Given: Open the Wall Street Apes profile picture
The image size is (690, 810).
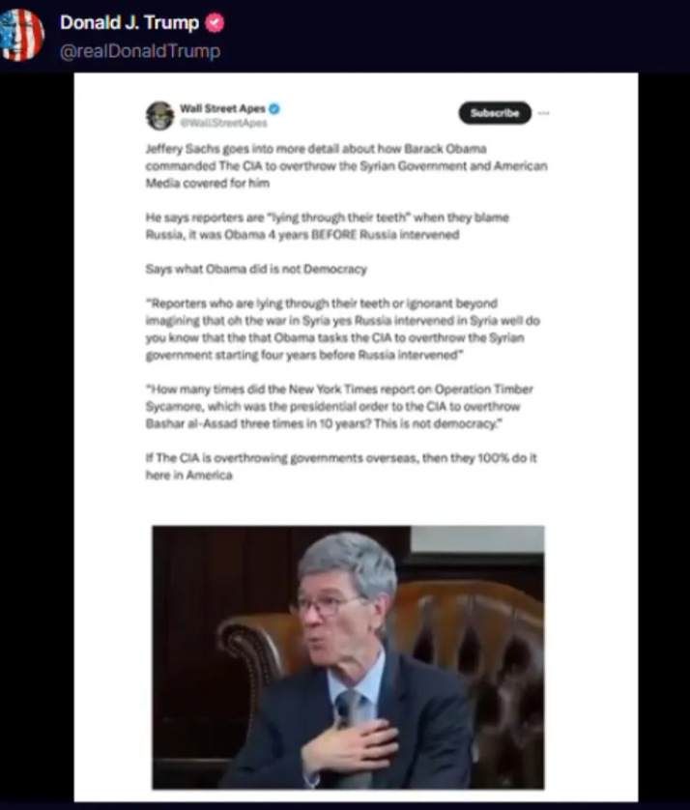Looking at the screenshot, I should click(x=159, y=115).
